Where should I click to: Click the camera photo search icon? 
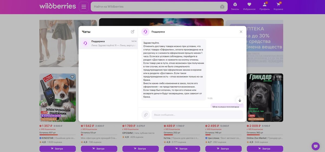pos(222,6)
